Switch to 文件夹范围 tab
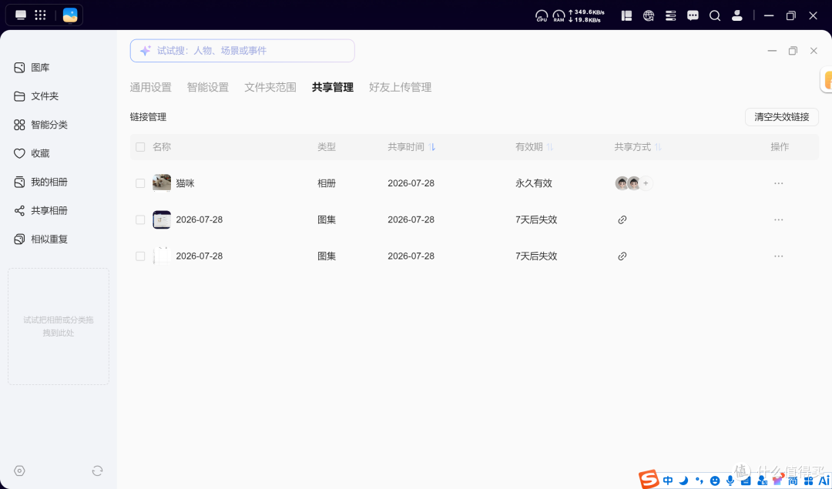This screenshot has height=489, width=832. tap(270, 87)
